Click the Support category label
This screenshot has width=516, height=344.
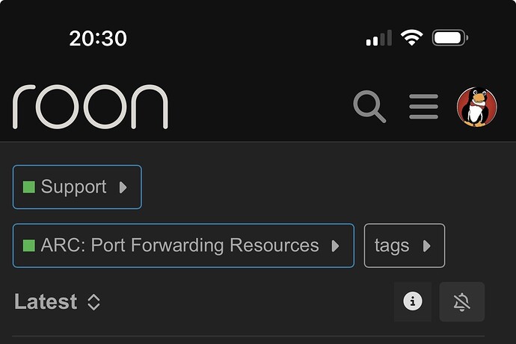click(73, 187)
